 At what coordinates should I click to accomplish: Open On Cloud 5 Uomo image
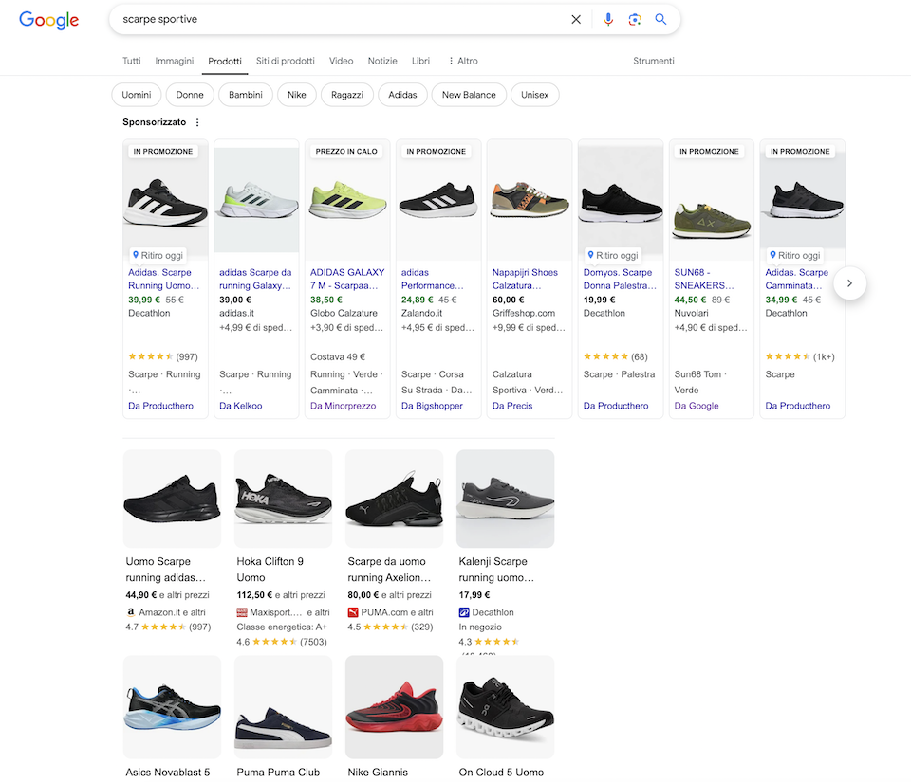505,706
